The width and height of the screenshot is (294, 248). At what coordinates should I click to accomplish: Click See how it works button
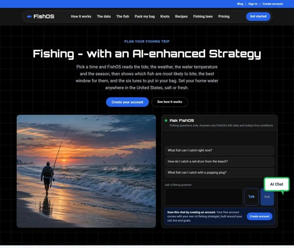[x=169, y=102]
